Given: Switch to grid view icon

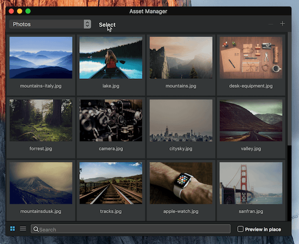Looking at the screenshot, I should (12, 229).
